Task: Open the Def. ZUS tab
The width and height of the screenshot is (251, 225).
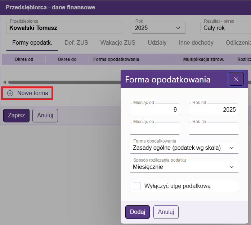Action: pos(76,43)
